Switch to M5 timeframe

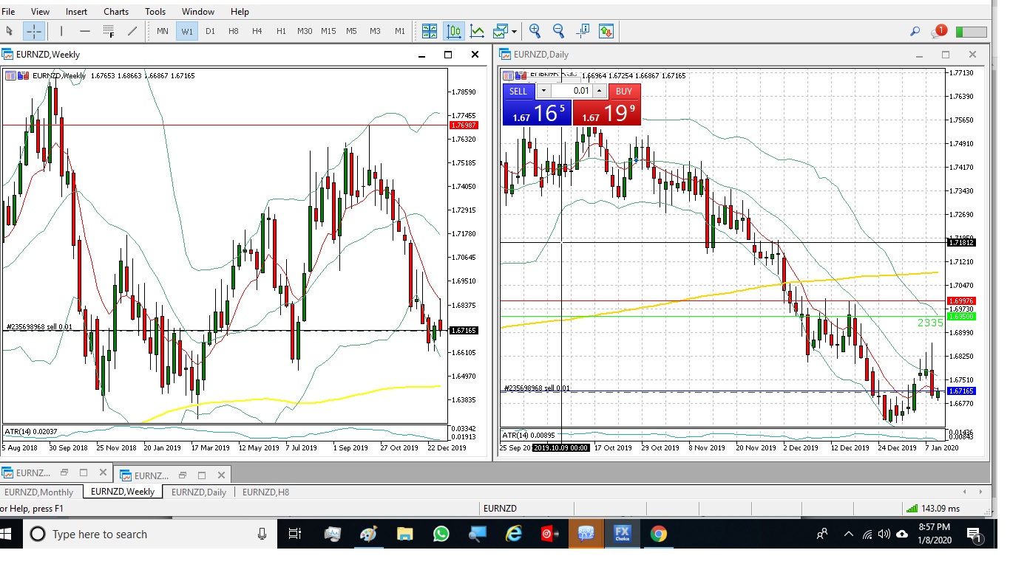click(x=352, y=31)
